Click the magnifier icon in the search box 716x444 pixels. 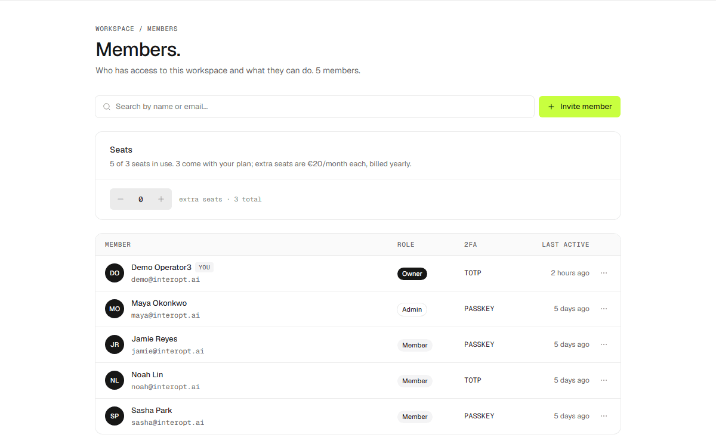107,107
